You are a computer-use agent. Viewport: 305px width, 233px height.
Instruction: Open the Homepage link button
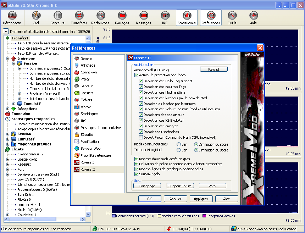coord(147,186)
